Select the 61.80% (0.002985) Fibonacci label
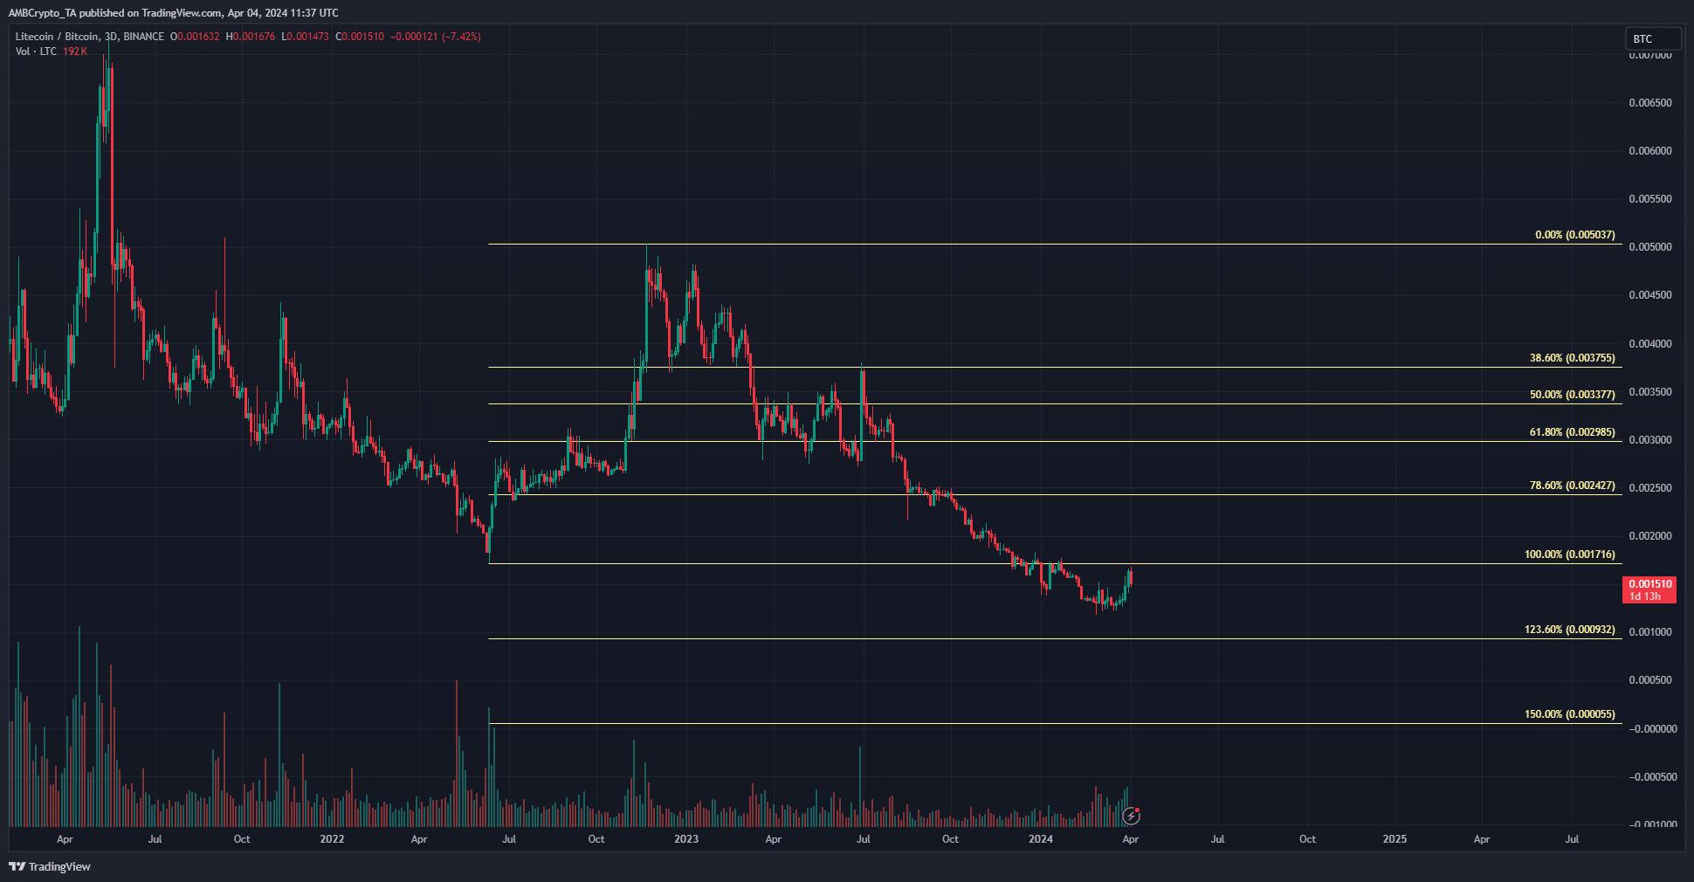Viewport: 1694px width, 882px height. coord(1573,432)
